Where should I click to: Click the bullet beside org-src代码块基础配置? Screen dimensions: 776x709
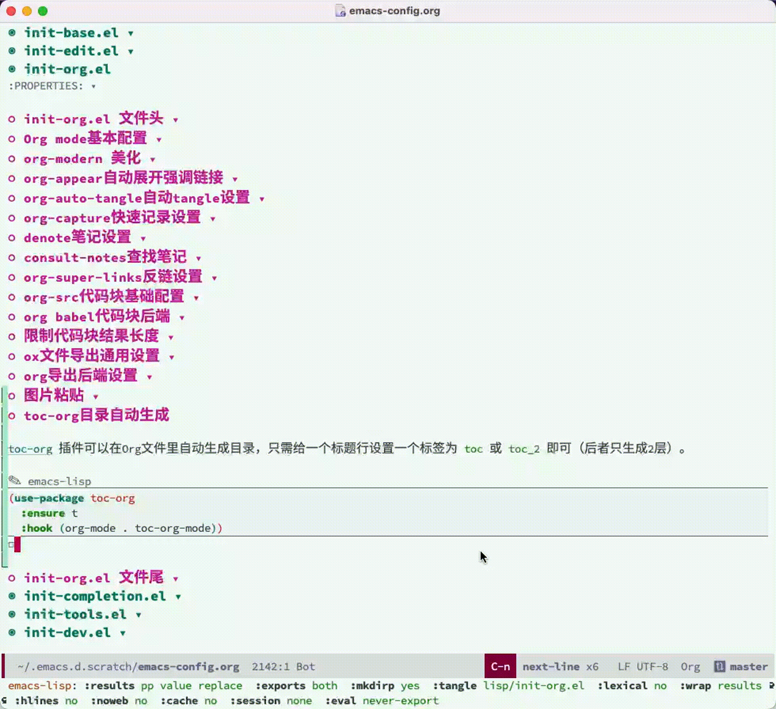pyautogui.click(x=12, y=297)
